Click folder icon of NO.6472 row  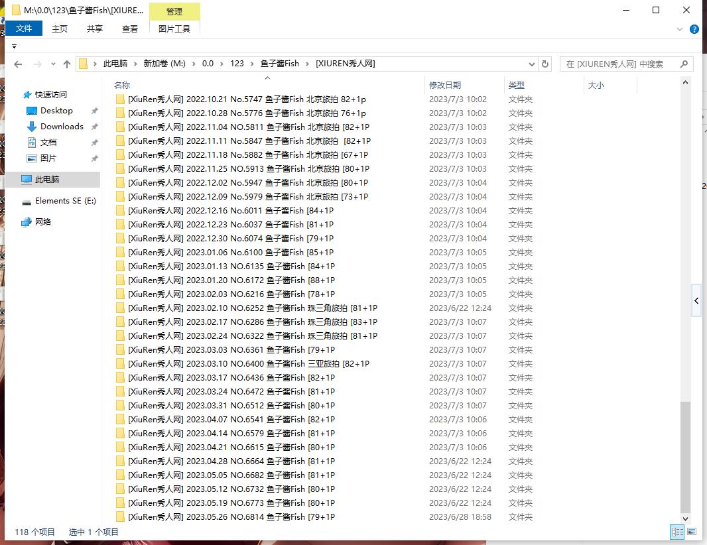[120, 392]
